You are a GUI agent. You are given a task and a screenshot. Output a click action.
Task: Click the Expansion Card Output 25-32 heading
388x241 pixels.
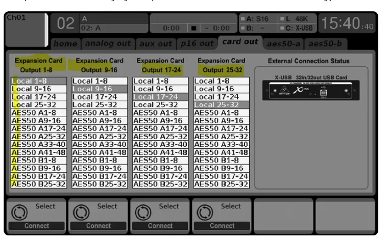[222, 65]
